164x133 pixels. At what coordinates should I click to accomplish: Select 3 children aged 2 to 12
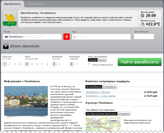tap(42, 64)
